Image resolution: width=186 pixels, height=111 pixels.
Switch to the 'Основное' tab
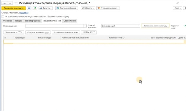[x=8, y=21]
